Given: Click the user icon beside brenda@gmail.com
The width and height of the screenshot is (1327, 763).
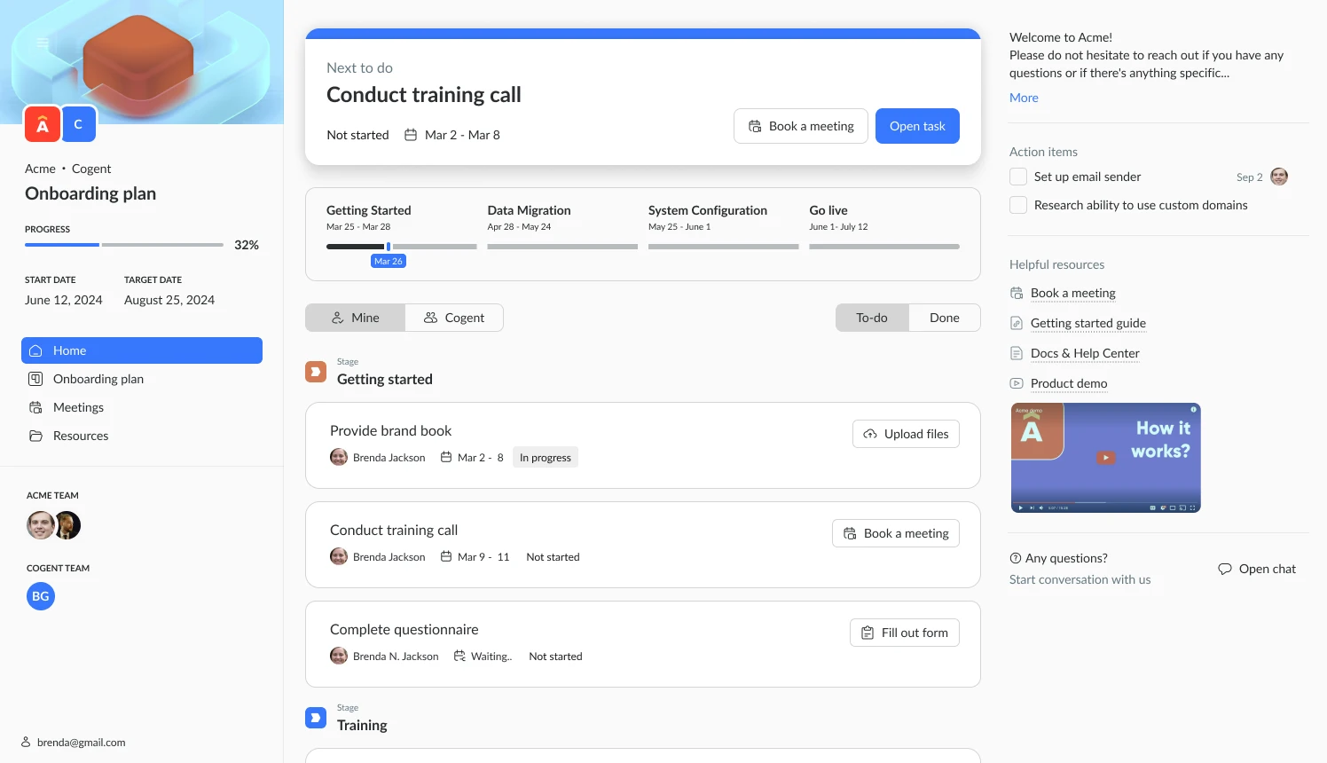Looking at the screenshot, I should click(x=26, y=743).
